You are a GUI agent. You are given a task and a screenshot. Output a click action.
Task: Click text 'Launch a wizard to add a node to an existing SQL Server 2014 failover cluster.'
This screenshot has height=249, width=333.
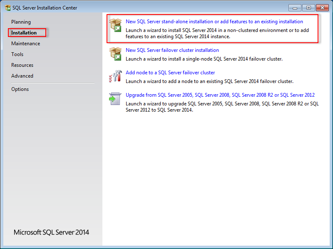(x=210, y=81)
